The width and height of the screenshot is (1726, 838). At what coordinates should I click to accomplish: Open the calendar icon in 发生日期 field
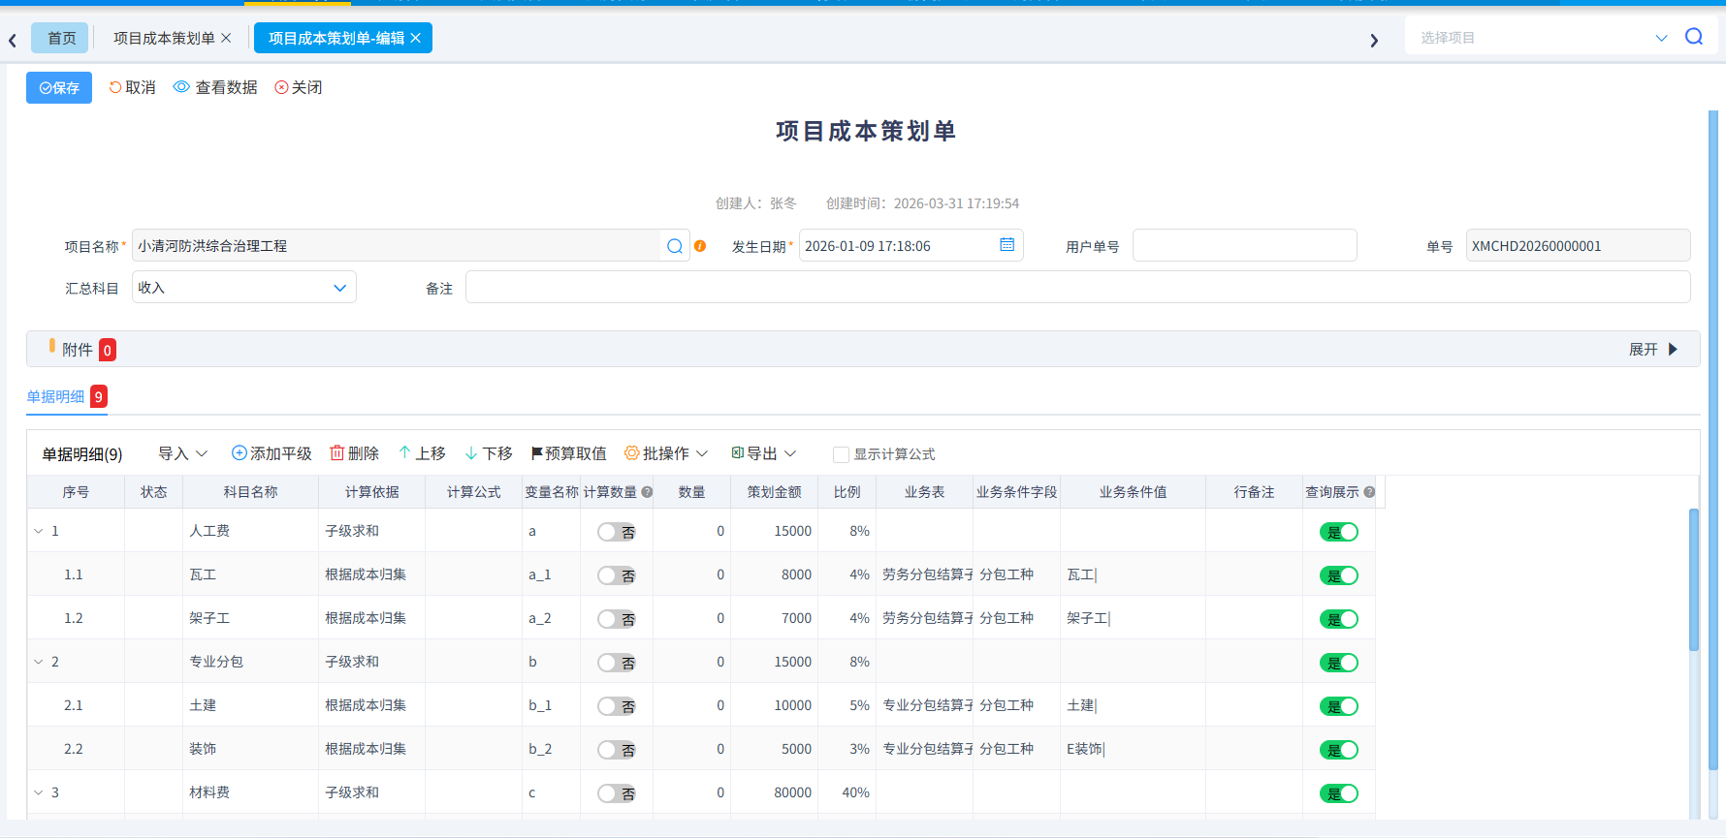(1007, 245)
